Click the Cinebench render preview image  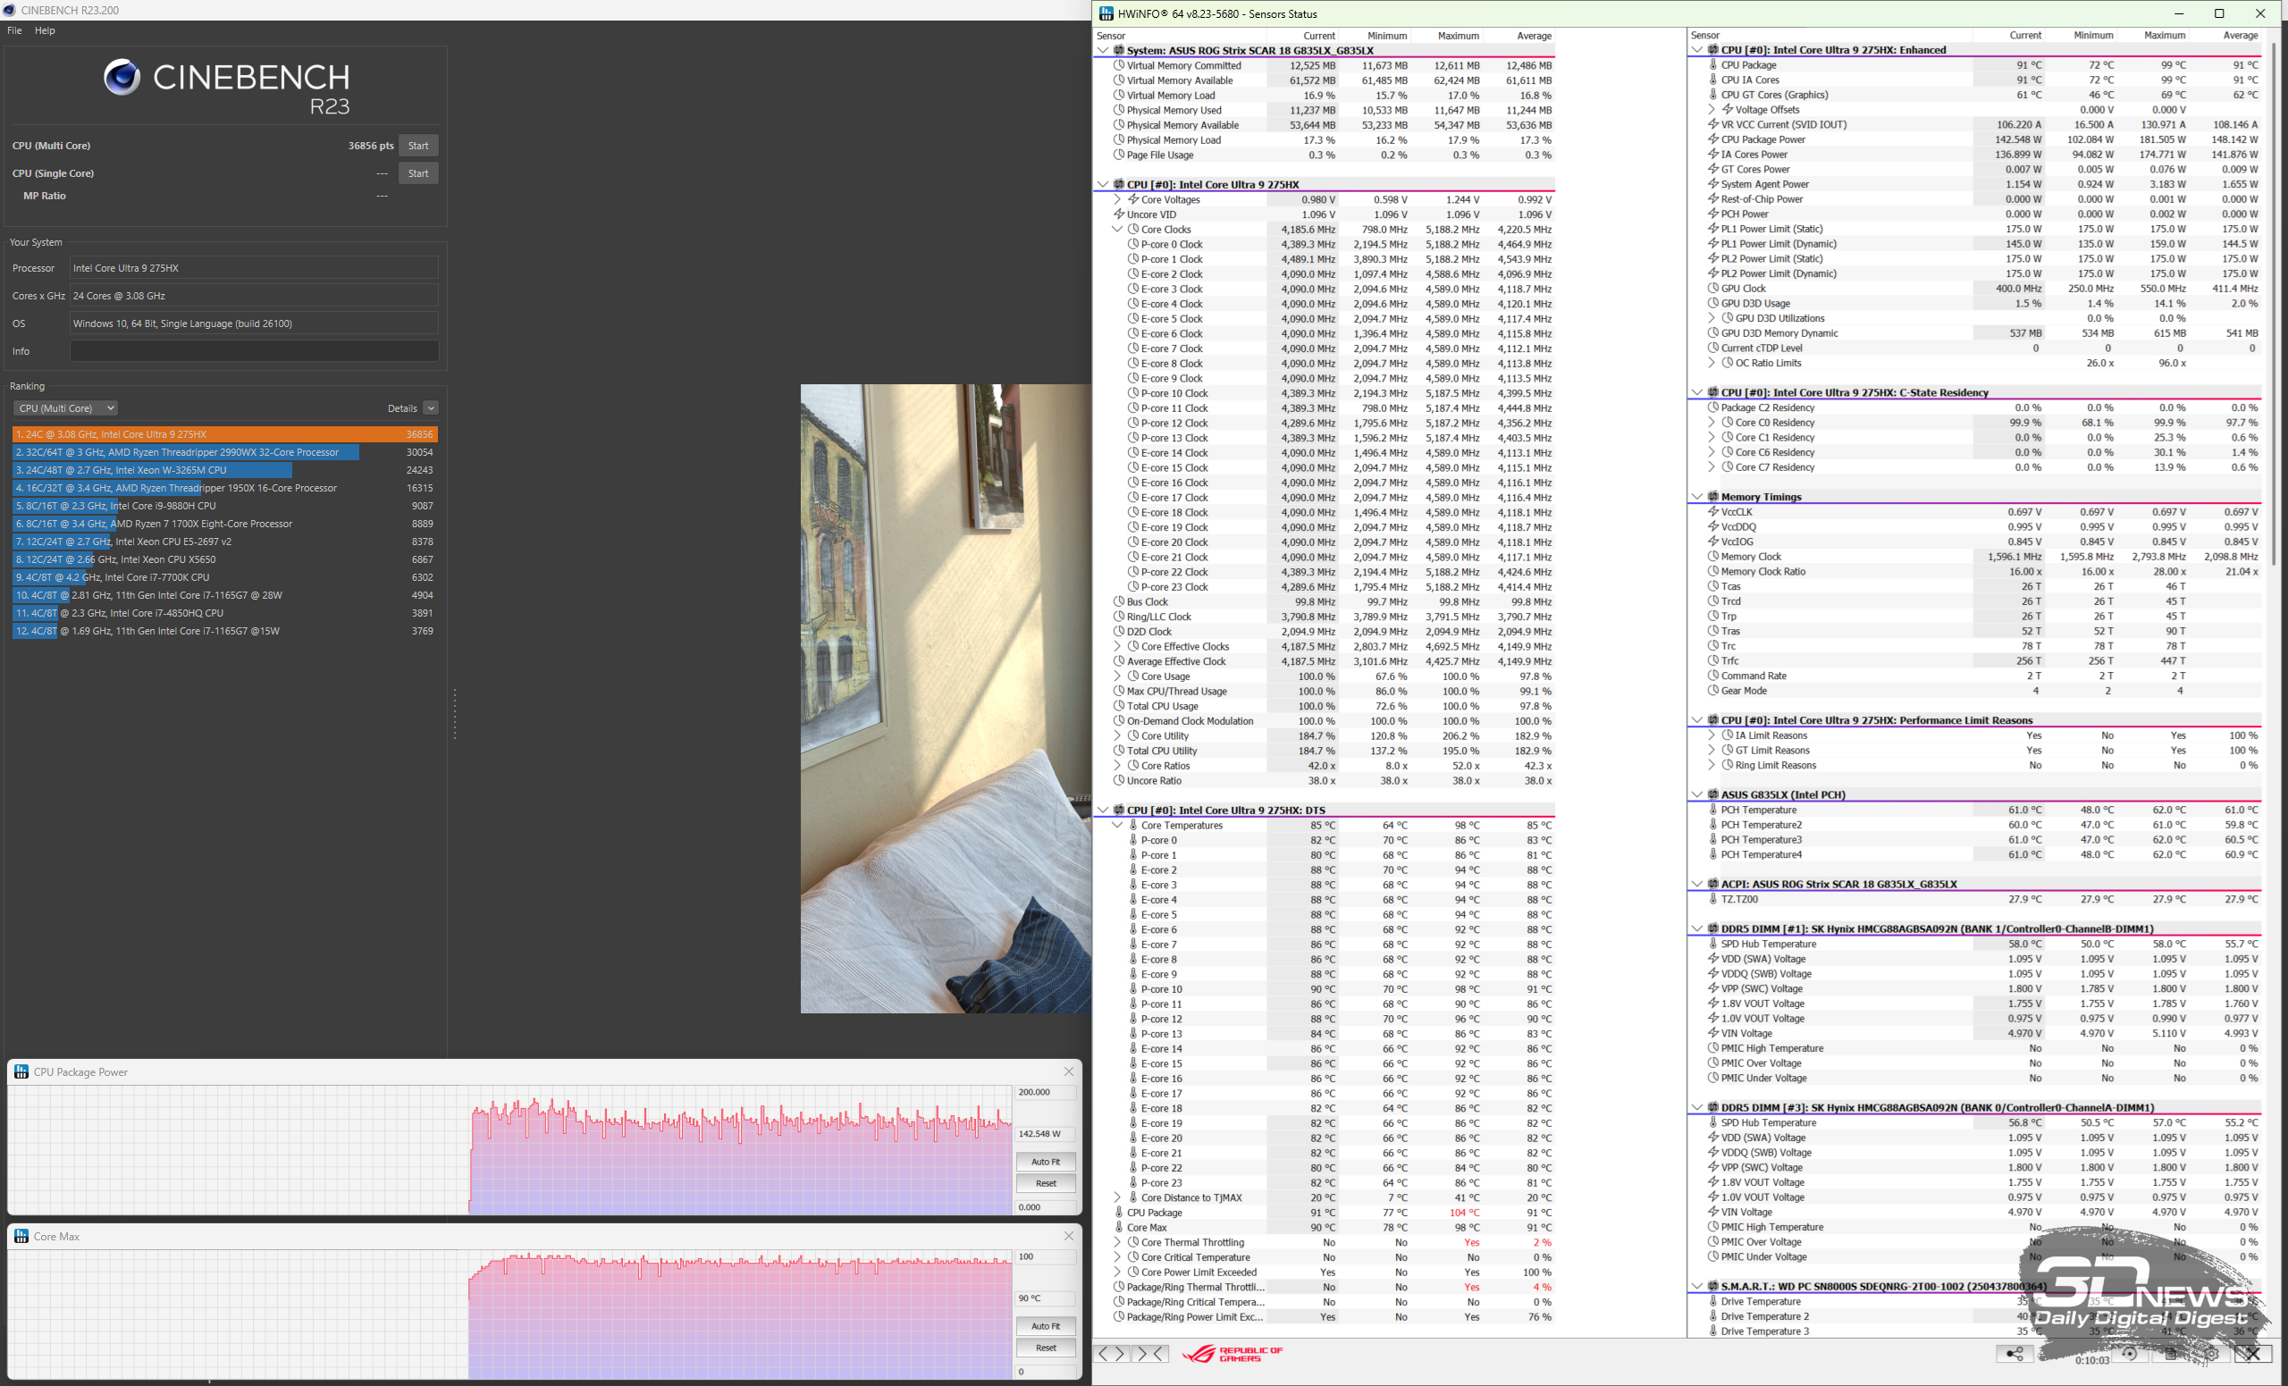pyautogui.click(x=946, y=698)
